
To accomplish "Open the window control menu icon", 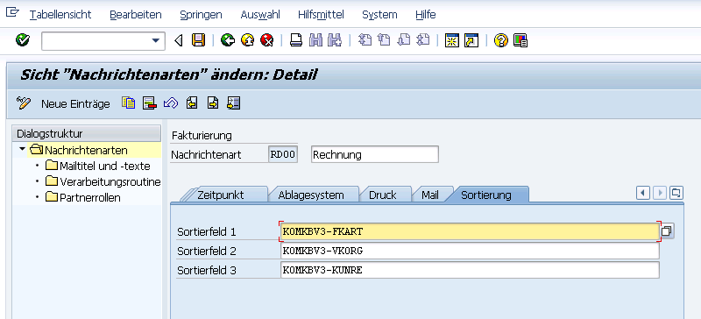I will tap(12, 12).
